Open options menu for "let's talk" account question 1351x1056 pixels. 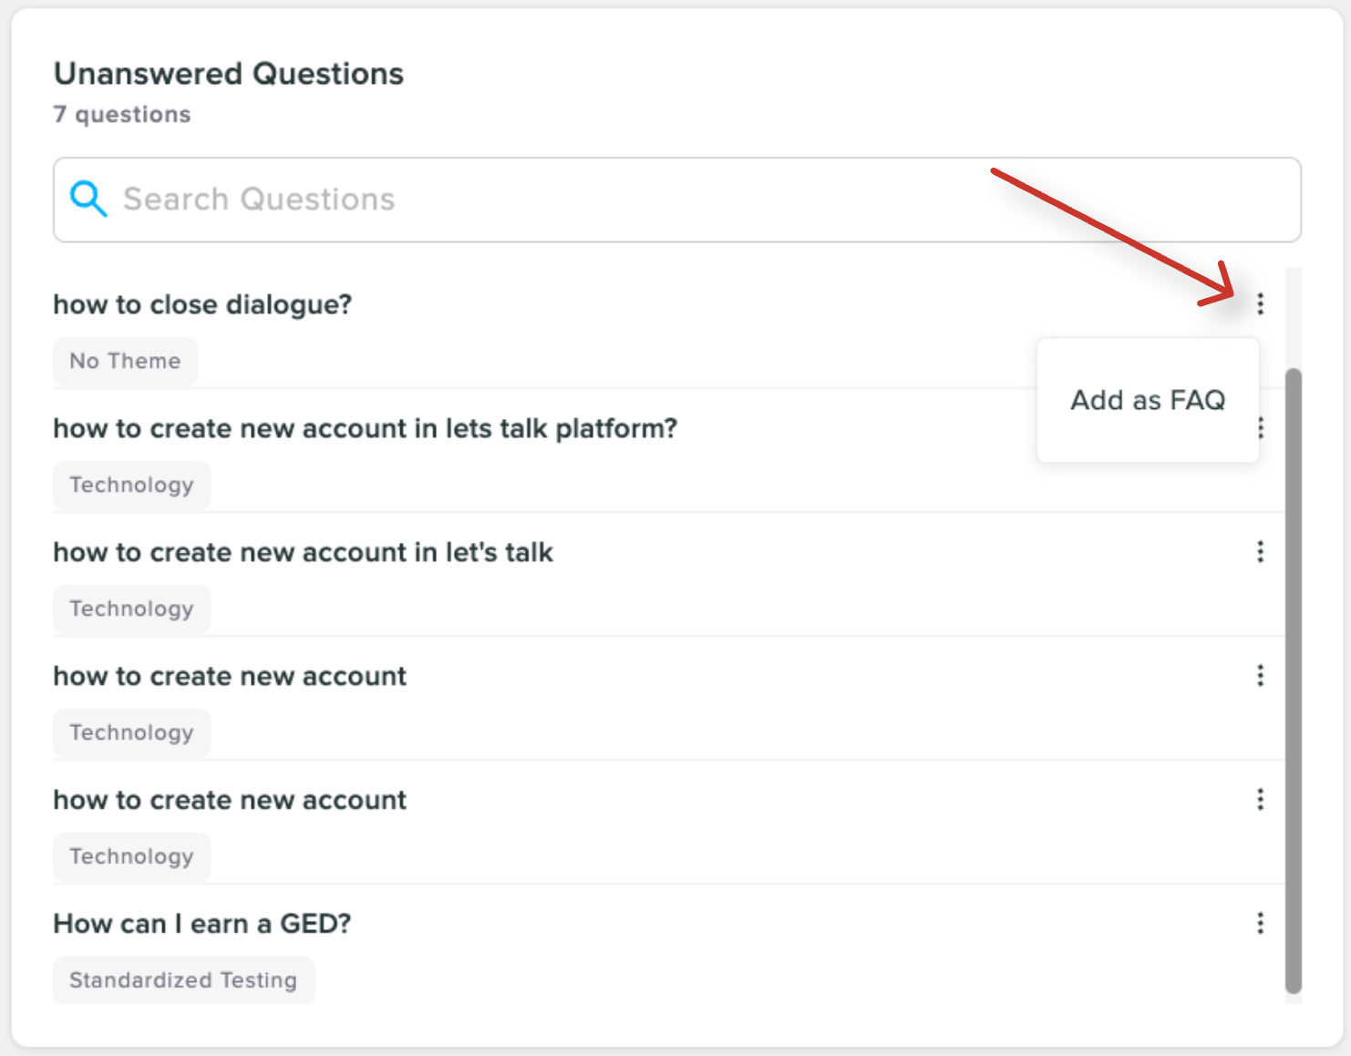(x=1260, y=551)
